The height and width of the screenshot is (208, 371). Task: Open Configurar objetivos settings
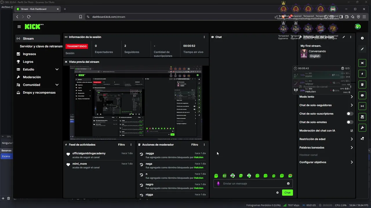(x=326, y=162)
